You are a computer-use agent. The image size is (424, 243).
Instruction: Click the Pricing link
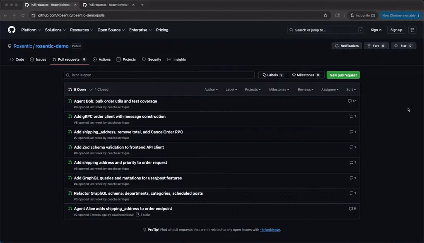[x=162, y=30]
